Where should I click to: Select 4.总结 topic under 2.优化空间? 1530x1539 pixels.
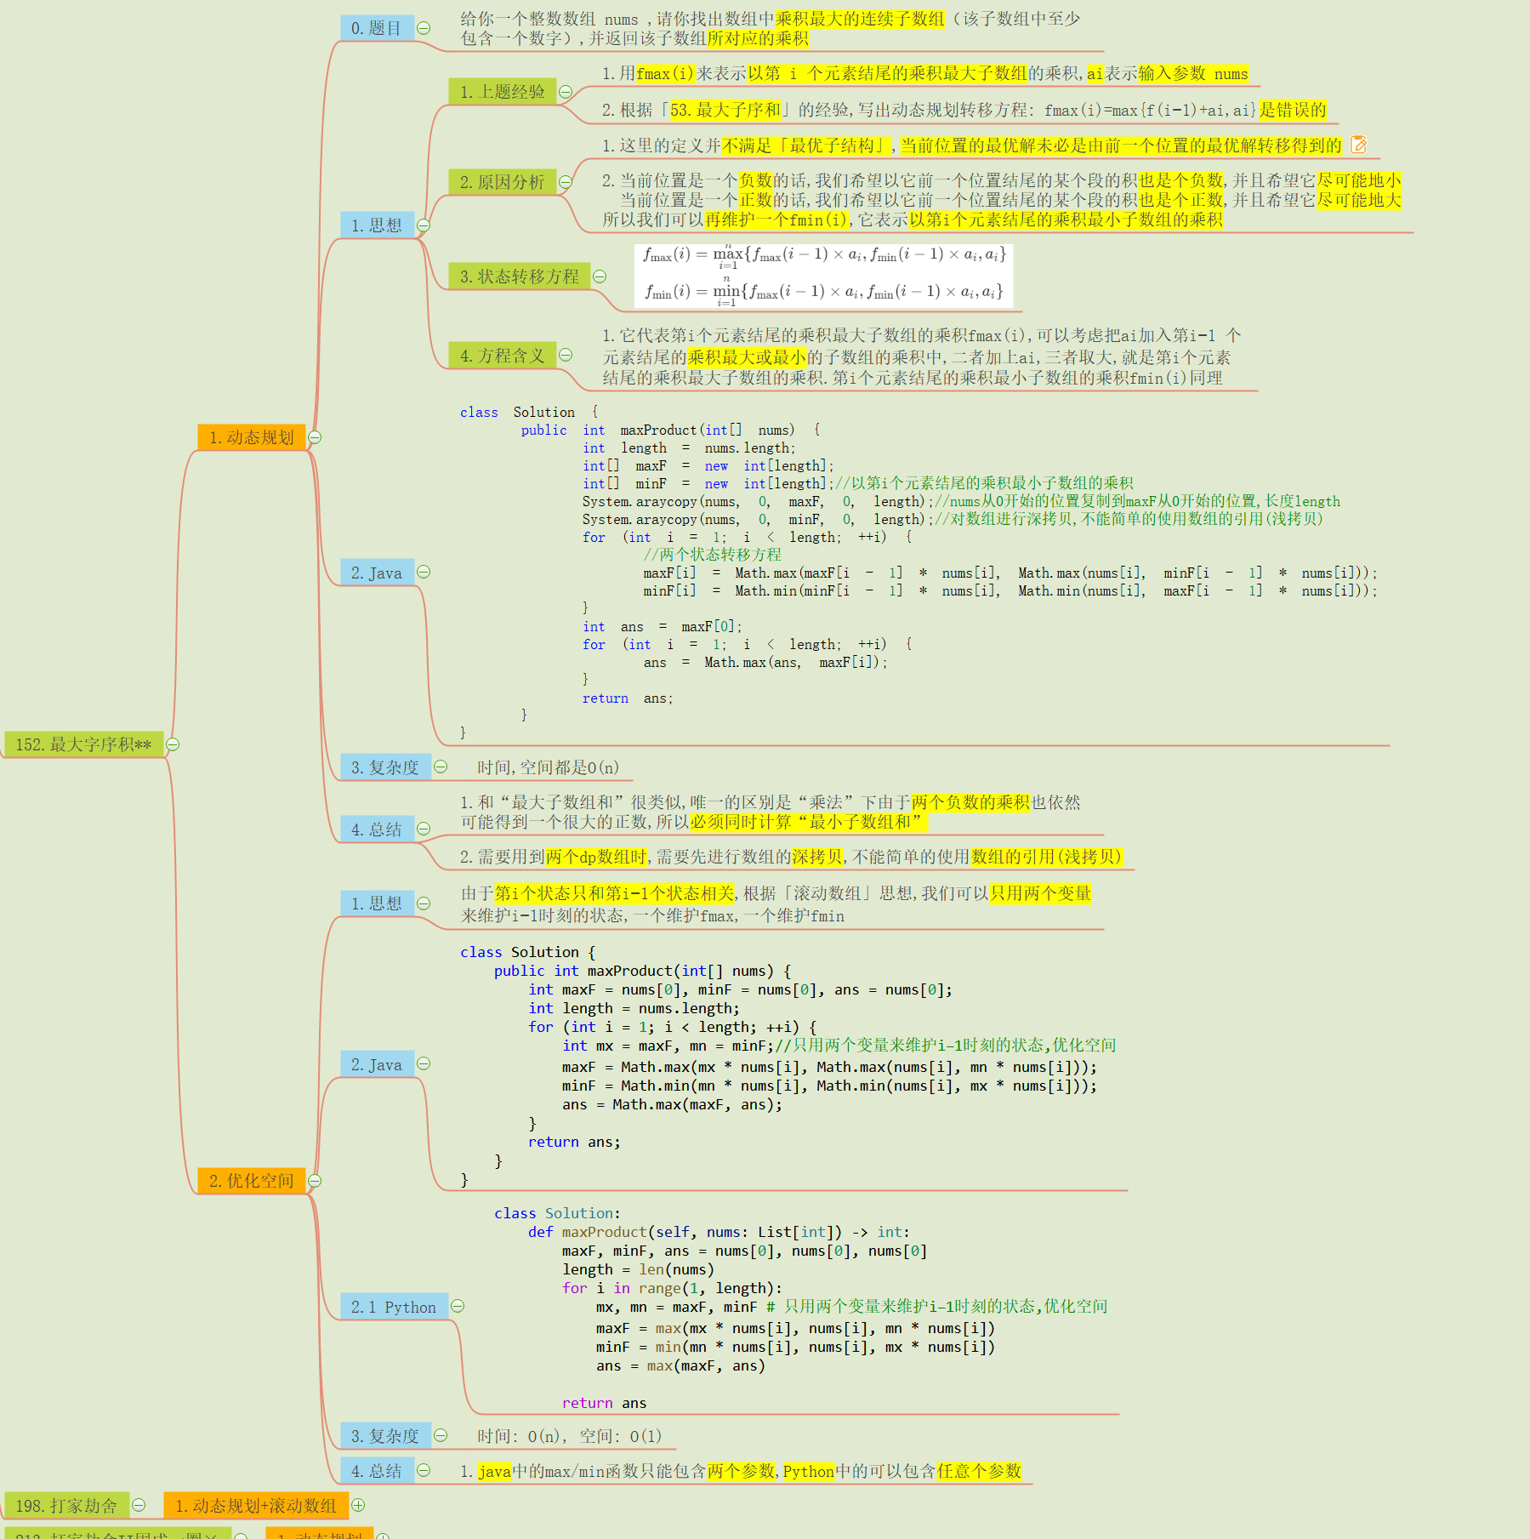tap(377, 1470)
